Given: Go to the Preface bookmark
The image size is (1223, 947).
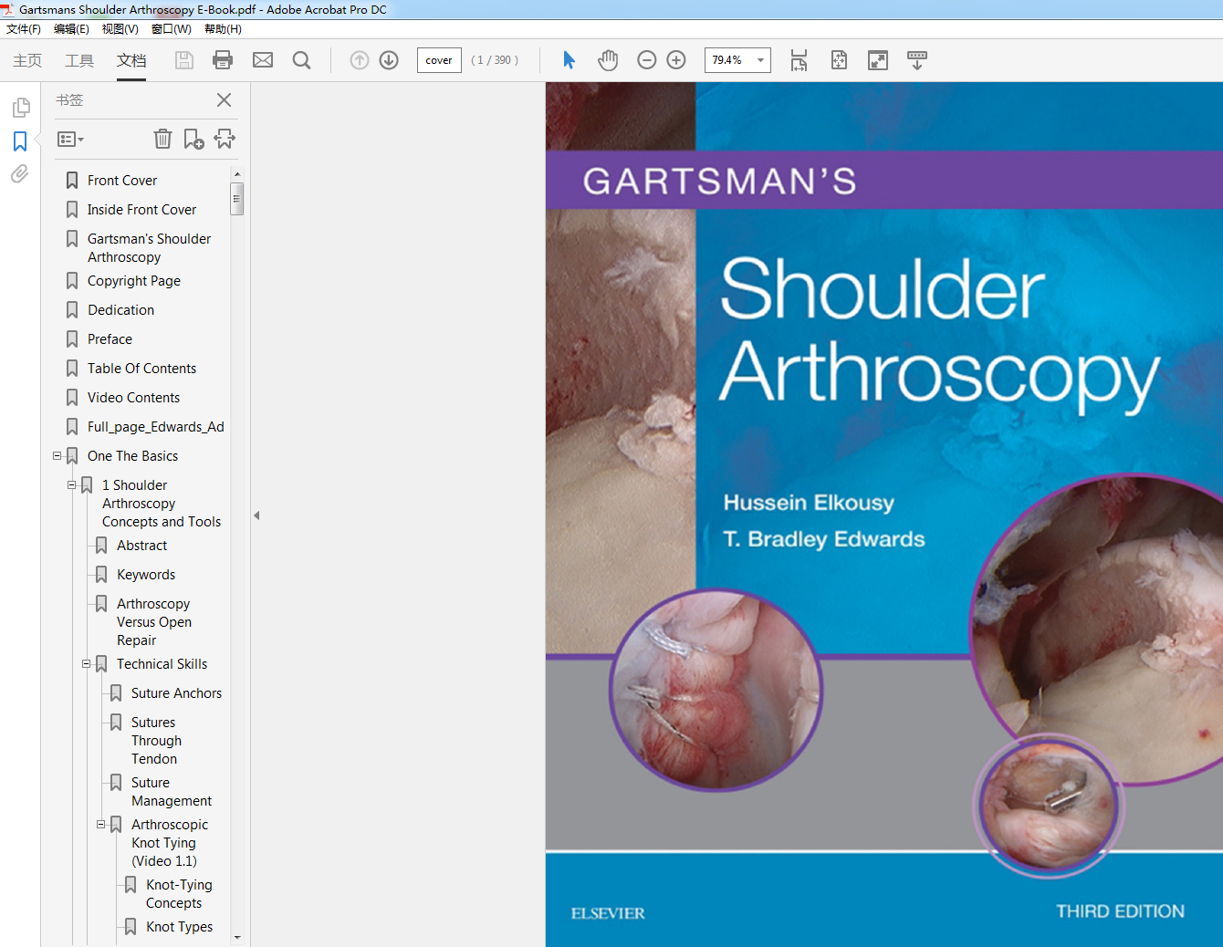Looking at the screenshot, I should pos(110,339).
